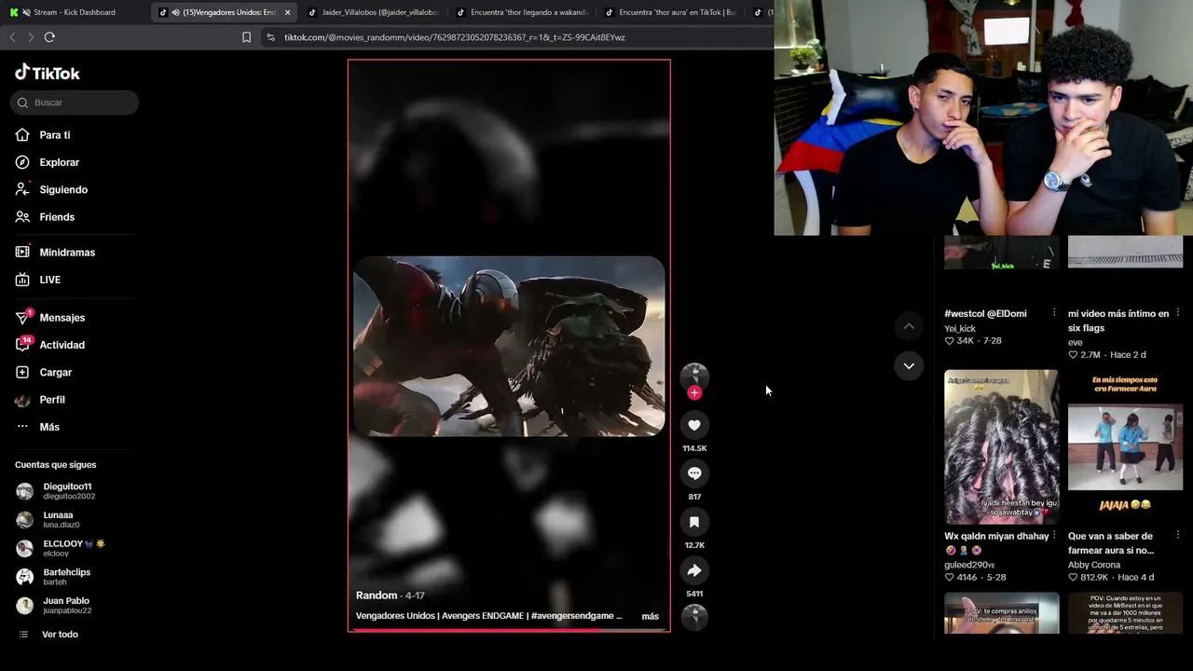Open the Farmear Aura dance video thumbnail
The width and height of the screenshot is (1193, 671).
(1125, 446)
